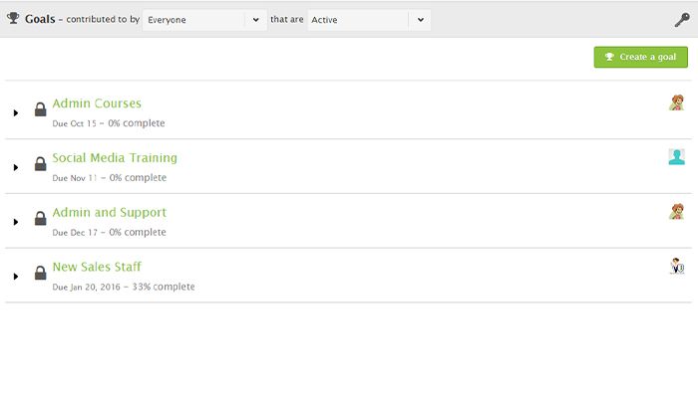The image size is (698, 398).
Task: Click the teal avatar on Social Media Training row
Action: click(x=677, y=156)
